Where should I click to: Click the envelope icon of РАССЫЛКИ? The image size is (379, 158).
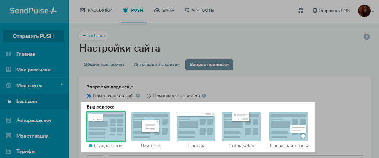[x=82, y=10]
